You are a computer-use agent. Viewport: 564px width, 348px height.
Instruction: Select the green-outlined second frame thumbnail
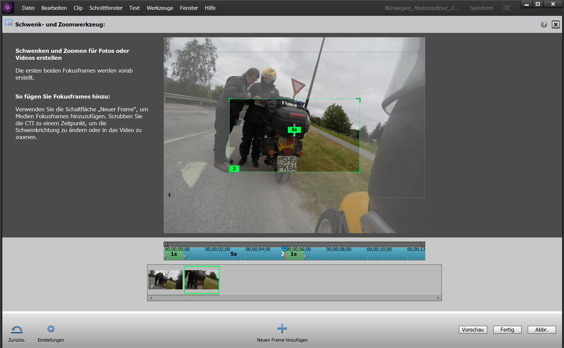click(x=202, y=280)
